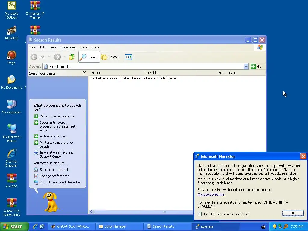The image size is (308, 231).
Task: Search for Pictures, music, or video
Action: click(x=54, y=116)
